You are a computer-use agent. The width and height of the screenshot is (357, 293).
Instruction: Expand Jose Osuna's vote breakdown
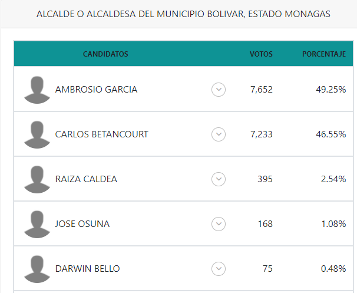coord(219,224)
